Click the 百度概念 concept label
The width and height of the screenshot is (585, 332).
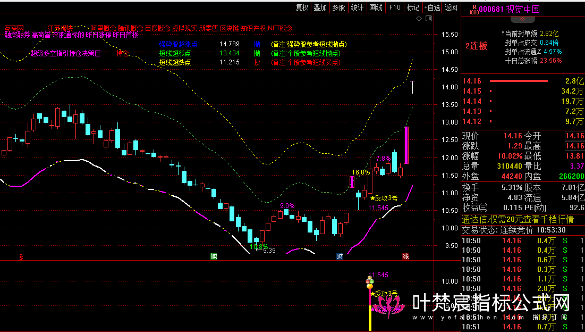click(157, 28)
